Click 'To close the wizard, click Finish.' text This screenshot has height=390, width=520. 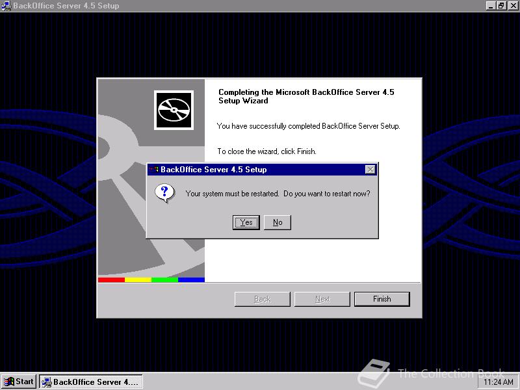click(x=266, y=151)
